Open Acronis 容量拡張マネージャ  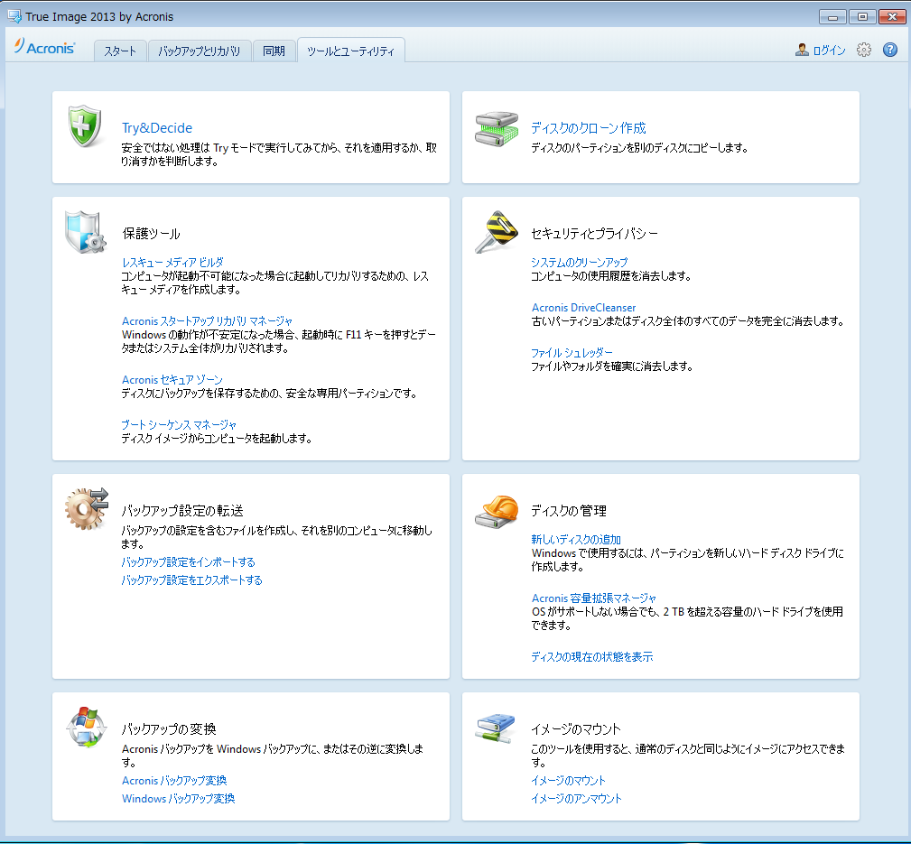pos(594,598)
